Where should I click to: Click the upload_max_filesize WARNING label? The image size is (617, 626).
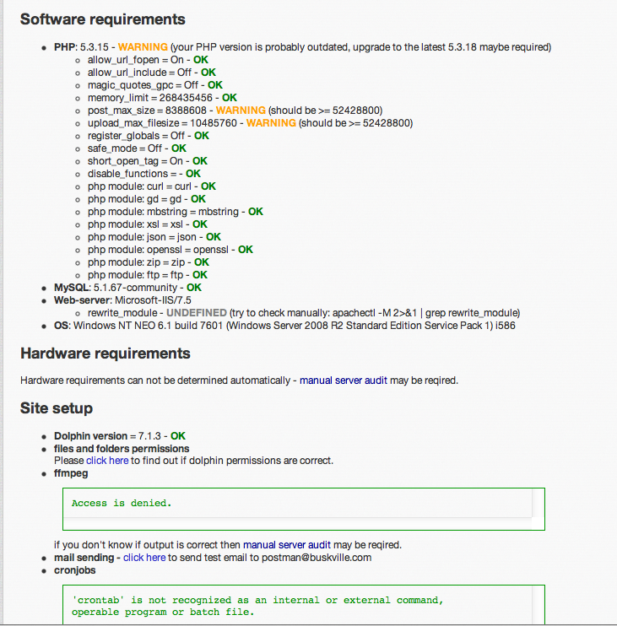pos(271,123)
